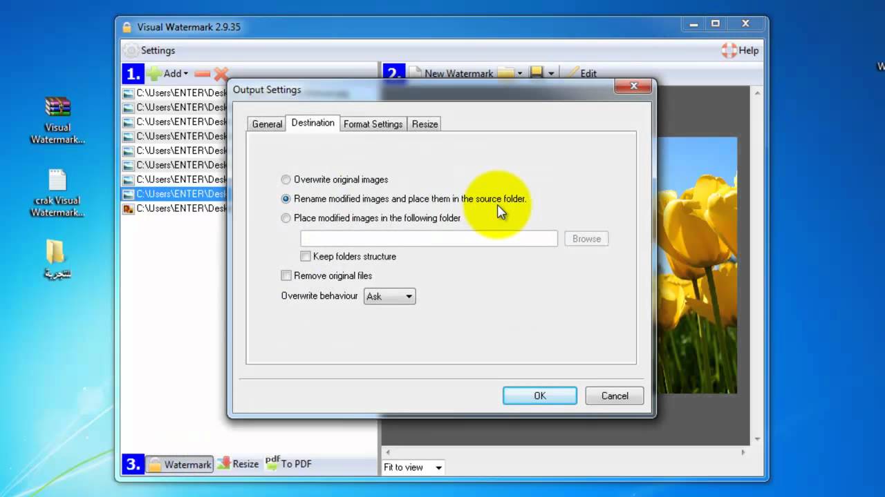Confirm with the OK button
The image size is (885, 497).
[540, 396]
